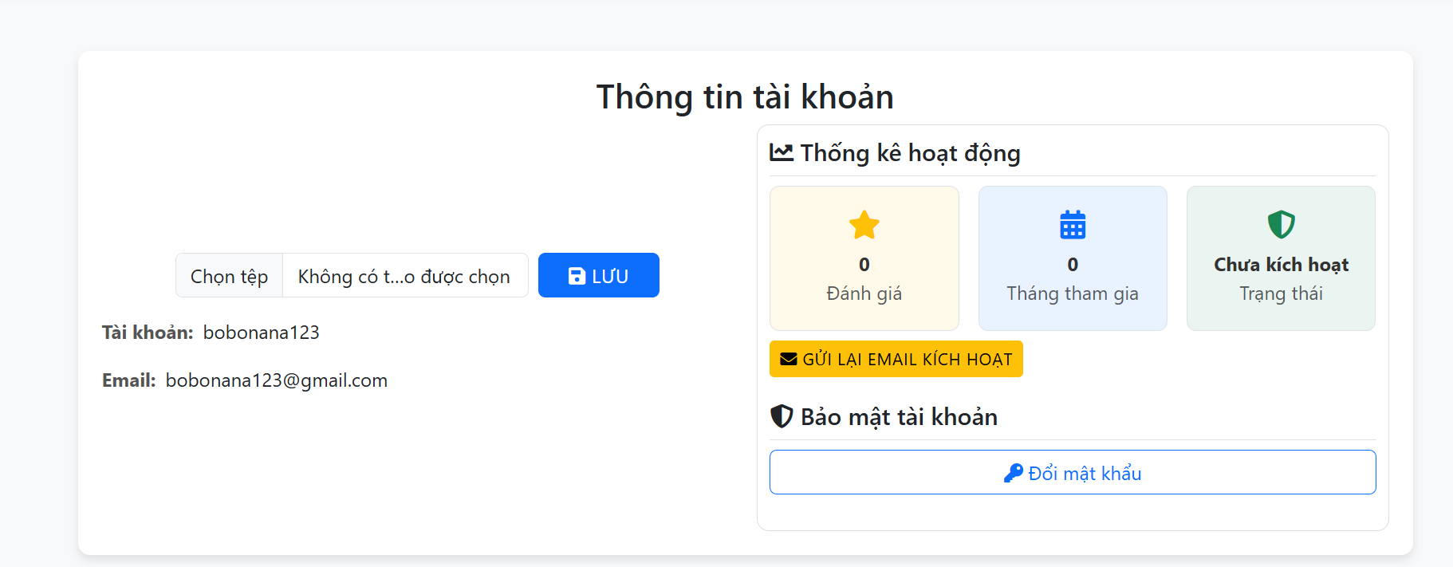Open the Đổi mật khẩu password change button
The width and height of the screenshot is (1453, 567).
click(x=1073, y=472)
